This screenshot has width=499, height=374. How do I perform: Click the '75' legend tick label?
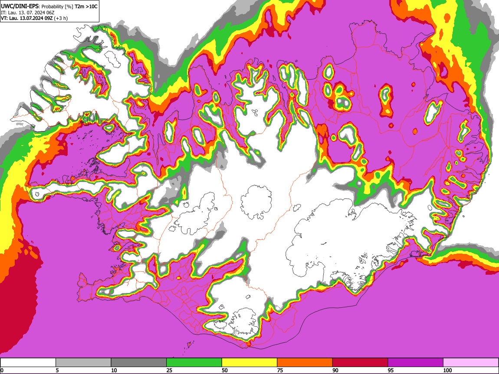click(280, 370)
